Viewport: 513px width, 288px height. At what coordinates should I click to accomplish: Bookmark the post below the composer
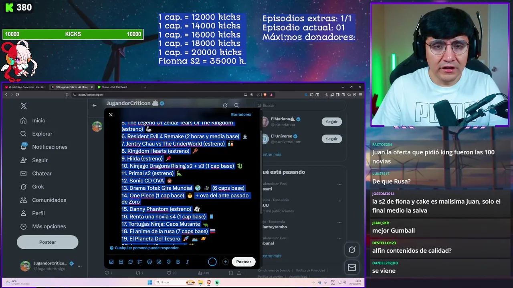[231, 273]
